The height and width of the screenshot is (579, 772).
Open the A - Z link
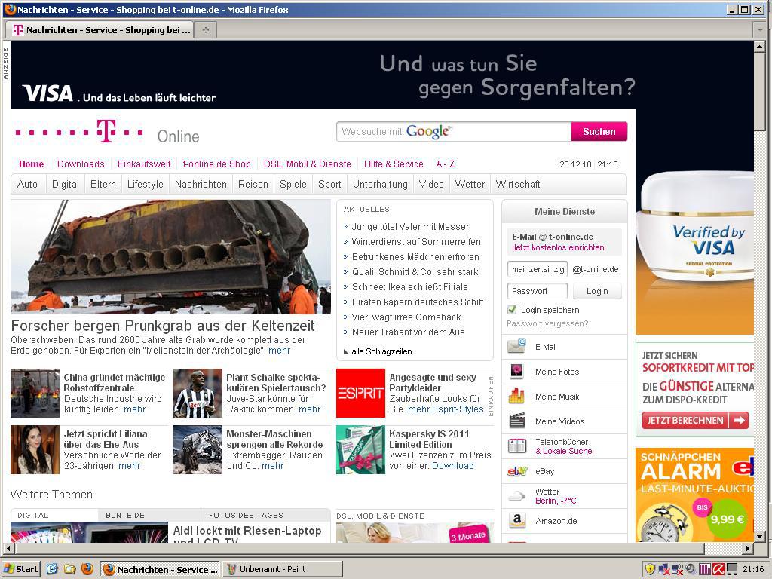click(x=445, y=164)
